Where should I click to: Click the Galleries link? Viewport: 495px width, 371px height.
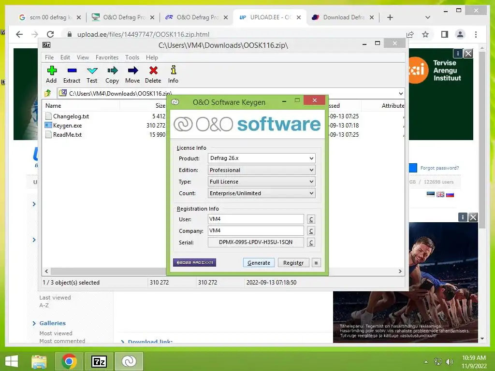tap(52, 323)
